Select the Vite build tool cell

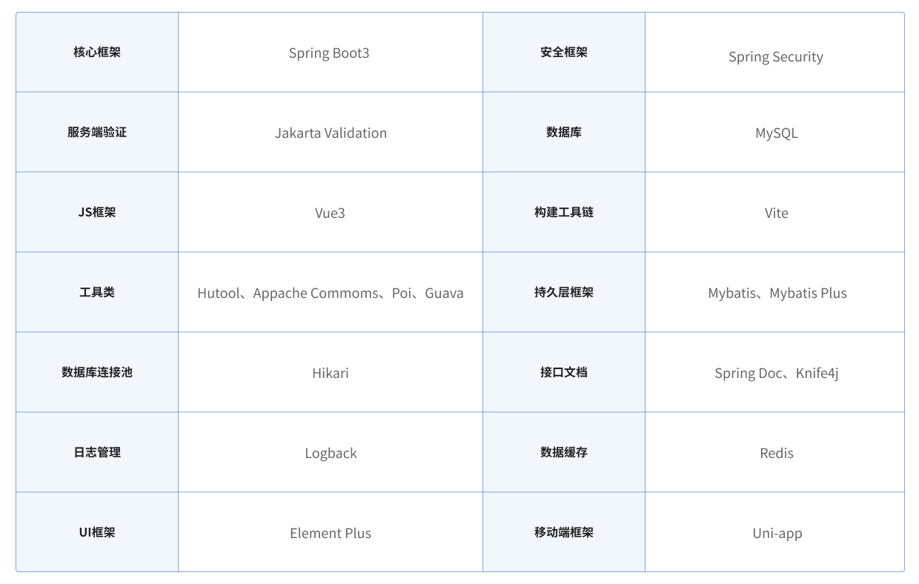774,212
